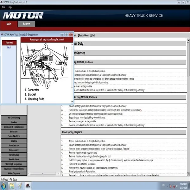190x190 pixels.
Task: Click down arrow of main content scrollbar
Action: pos(188,174)
